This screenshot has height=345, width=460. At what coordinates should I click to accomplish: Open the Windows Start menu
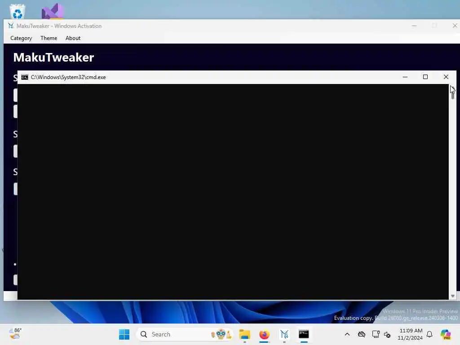[x=124, y=334]
